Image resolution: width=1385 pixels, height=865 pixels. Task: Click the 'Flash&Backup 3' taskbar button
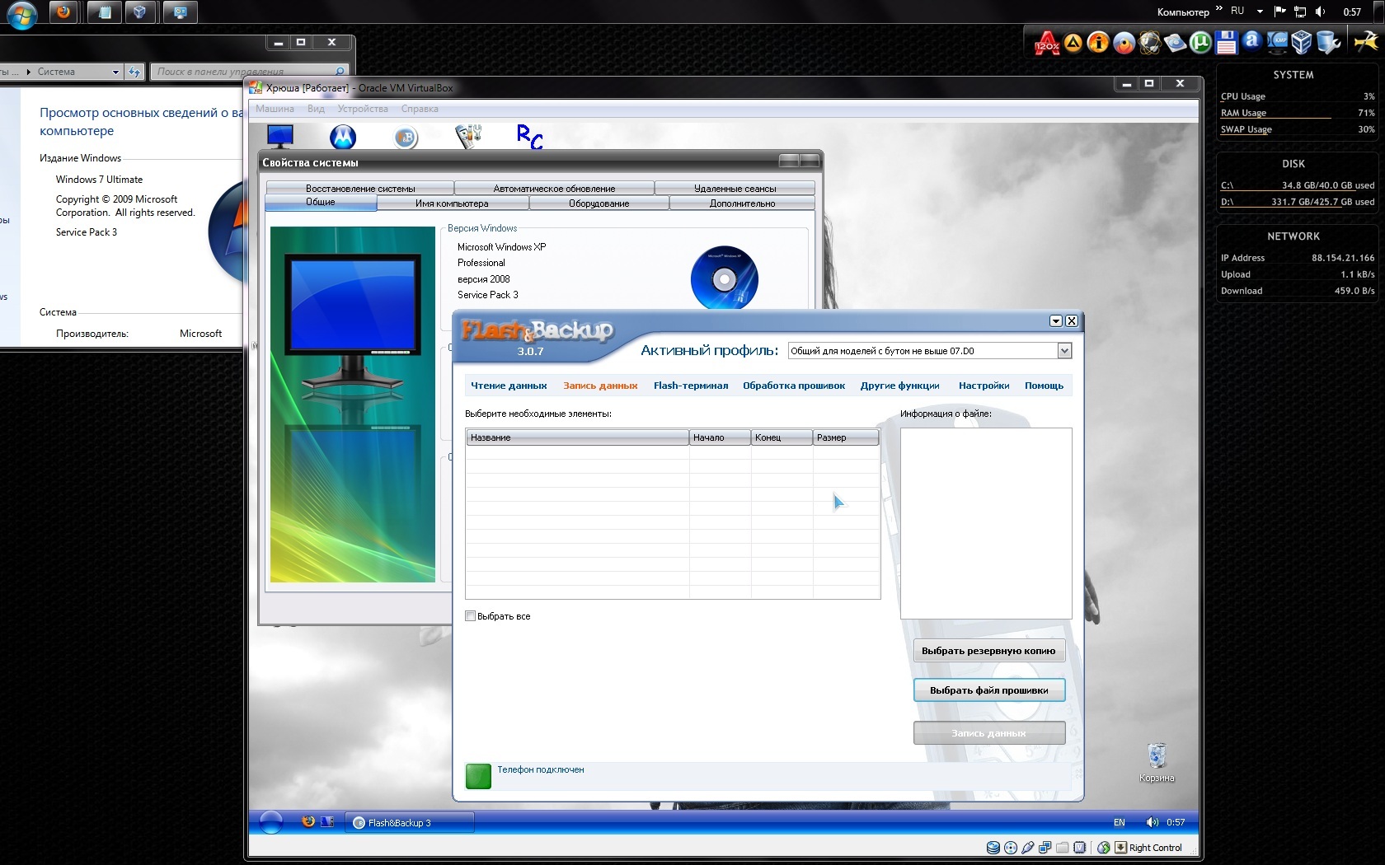pos(410,822)
